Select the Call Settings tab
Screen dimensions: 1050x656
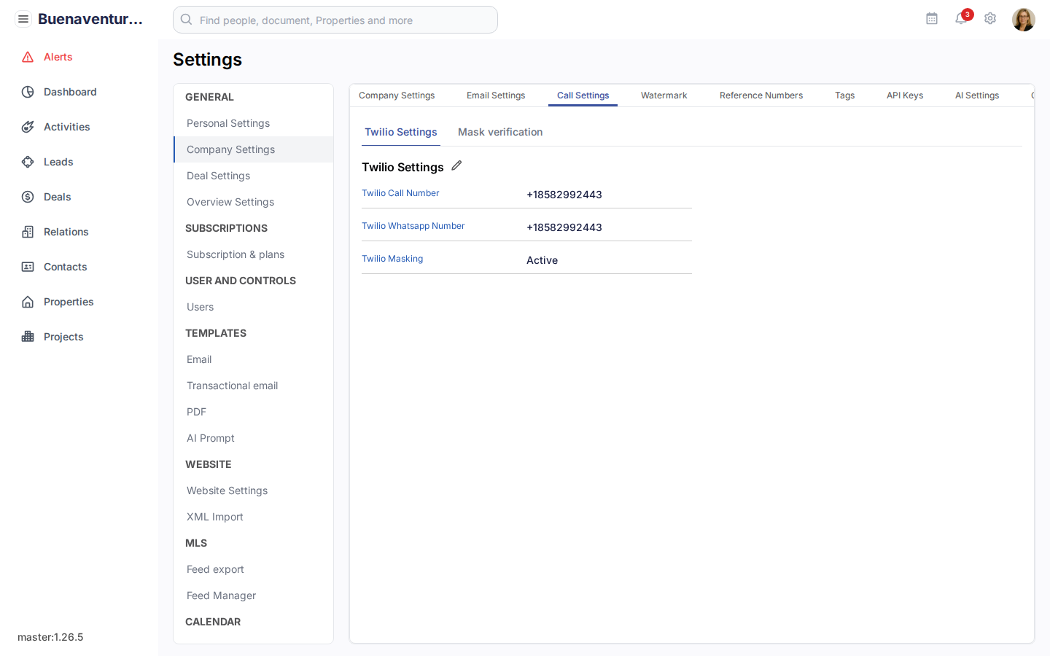[x=583, y=95]
